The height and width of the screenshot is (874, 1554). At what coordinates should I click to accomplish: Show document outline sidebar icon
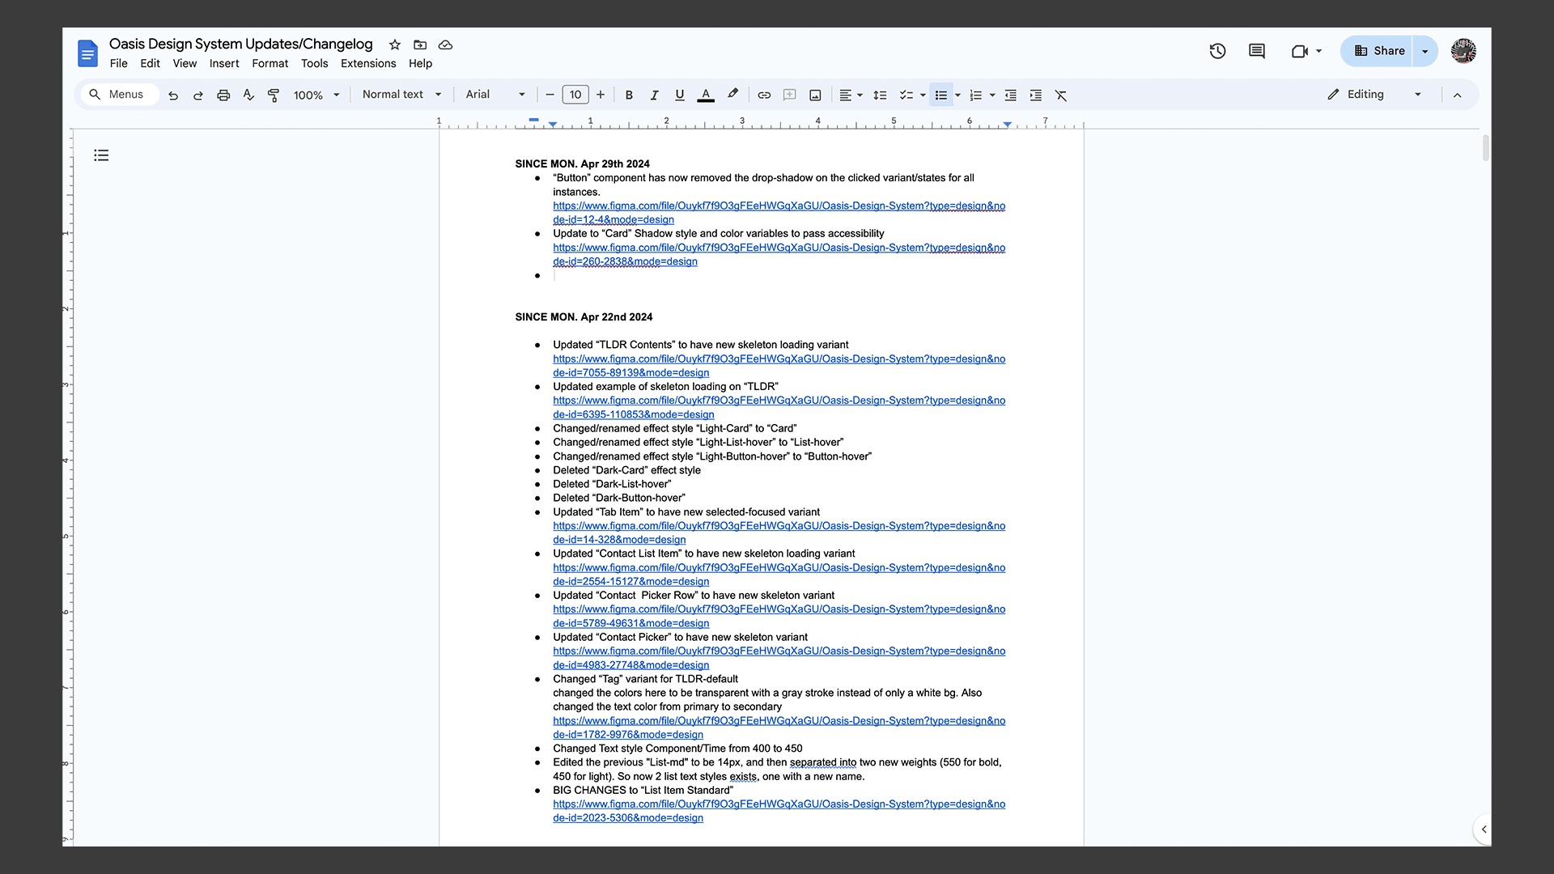click(101, 155)
